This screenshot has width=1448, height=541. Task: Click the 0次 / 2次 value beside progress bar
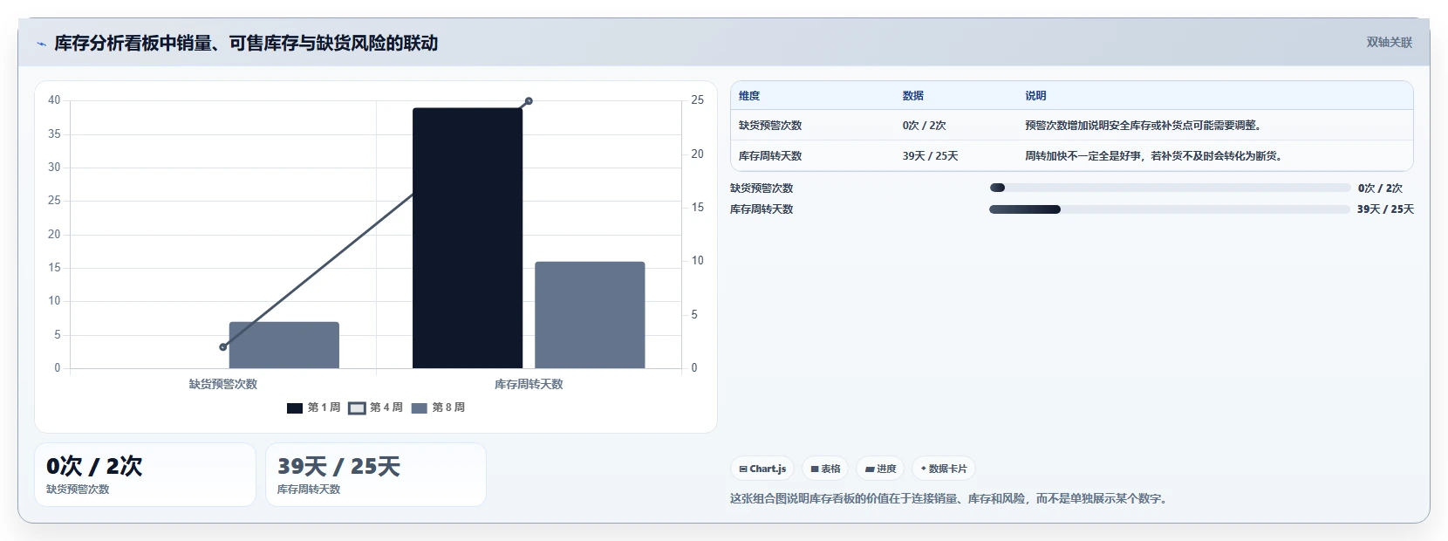tap(1380, 188)
